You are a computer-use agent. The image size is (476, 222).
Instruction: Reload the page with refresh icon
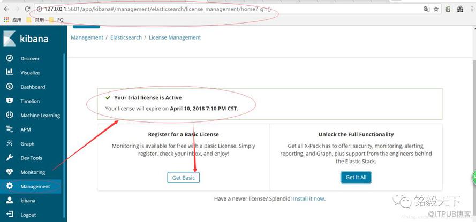(x=27, y=9)
